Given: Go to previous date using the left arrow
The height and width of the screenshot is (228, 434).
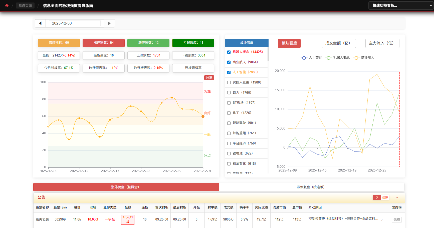Looking at the screenshot, I should coord(40,23).
